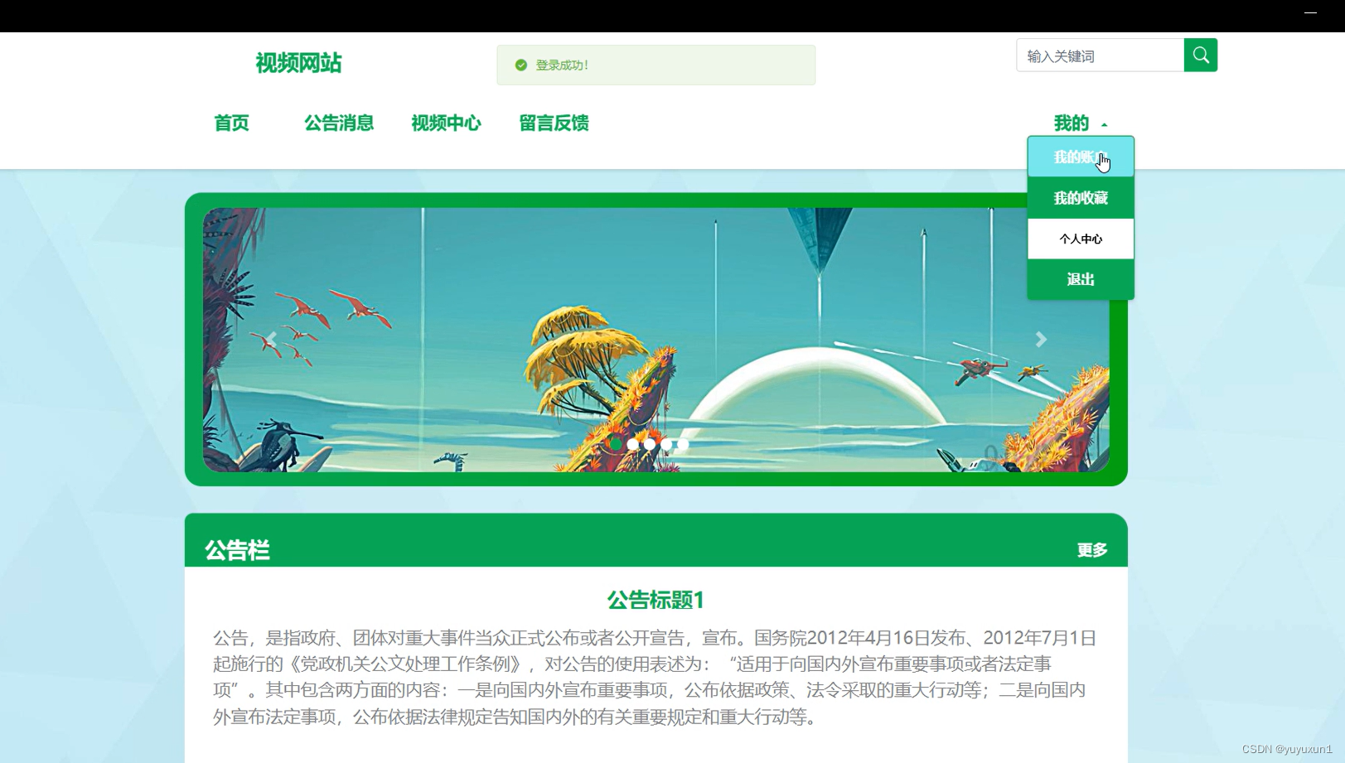
Task: Click the 视频网站 site logo
Action: tap(298, 63)
